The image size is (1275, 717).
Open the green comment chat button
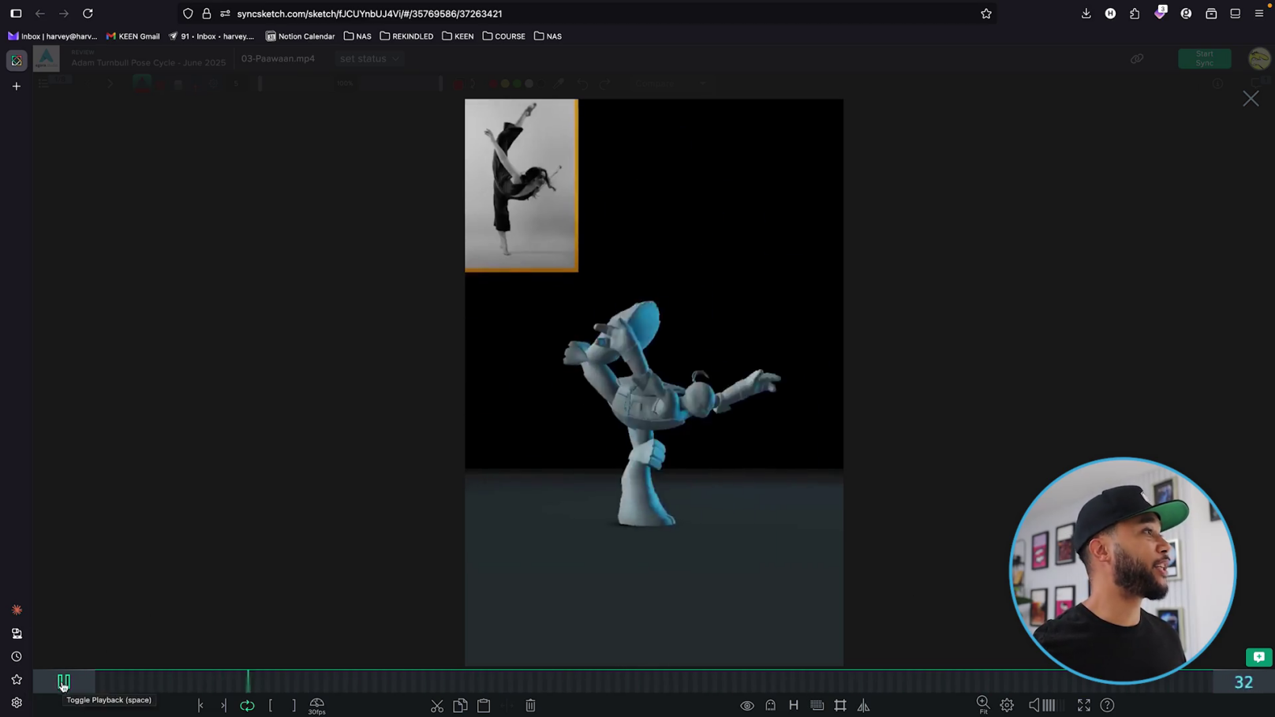1258,657
